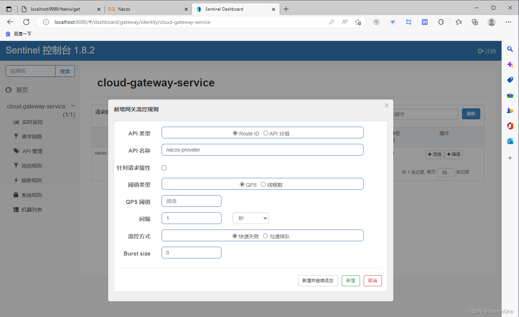Screen dimensions: 519x317
Task: Open the Favorites list icon in toolbar
Action: (x=459, y=22)
